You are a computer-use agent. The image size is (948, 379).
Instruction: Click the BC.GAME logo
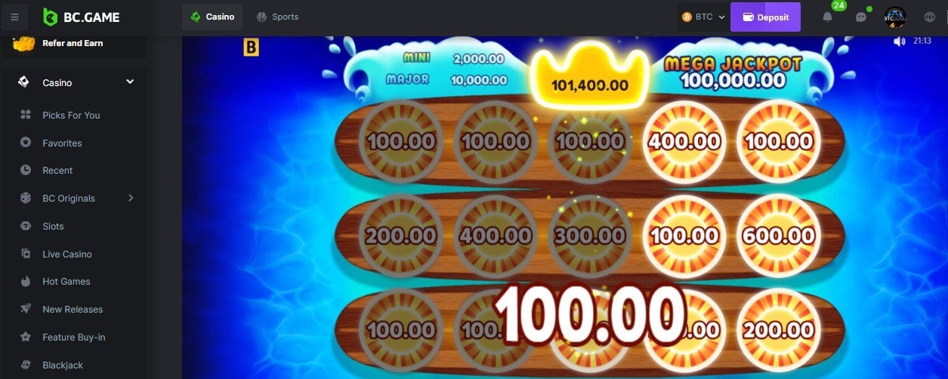click(81, 17)
